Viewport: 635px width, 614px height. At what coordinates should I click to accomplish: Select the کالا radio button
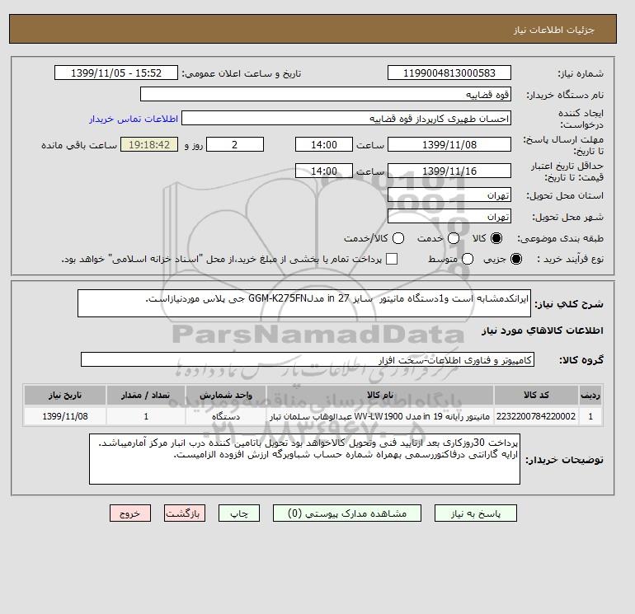496,238
